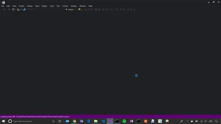Click the ENG language indicator

(x=211, y=121)
